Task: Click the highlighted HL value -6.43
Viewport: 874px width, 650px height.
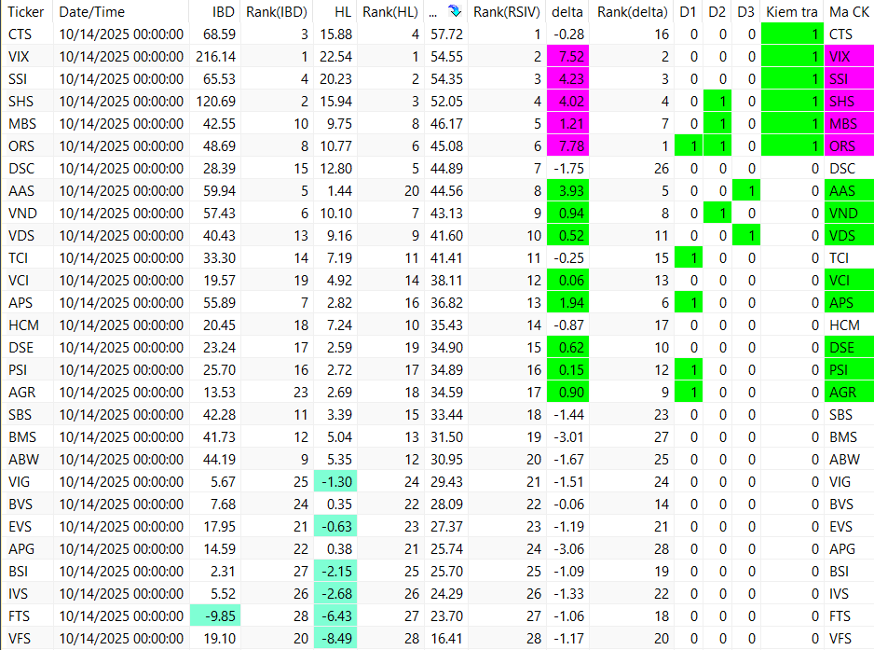Action: [x=335, y=616]
